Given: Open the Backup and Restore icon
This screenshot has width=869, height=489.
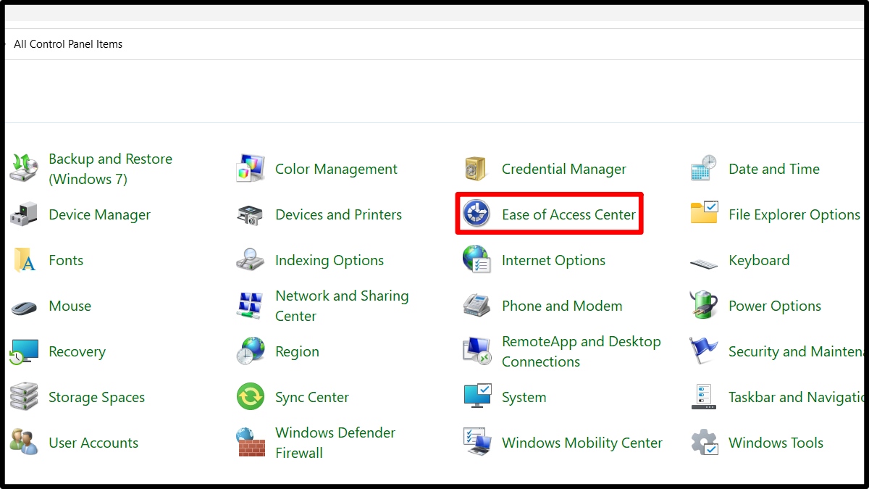Looking at the screenshot, I should pos(24,169).
